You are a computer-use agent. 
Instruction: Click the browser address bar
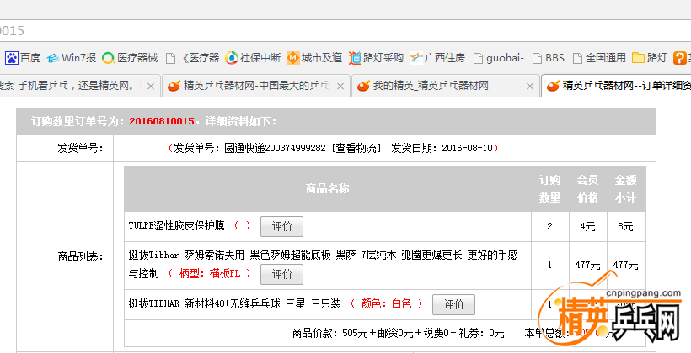[345, 31]
